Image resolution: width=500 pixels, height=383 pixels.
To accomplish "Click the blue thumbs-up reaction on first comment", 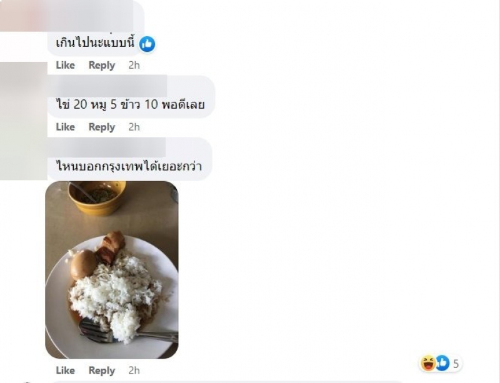I will pyautogui.click(x=147, y=44).
